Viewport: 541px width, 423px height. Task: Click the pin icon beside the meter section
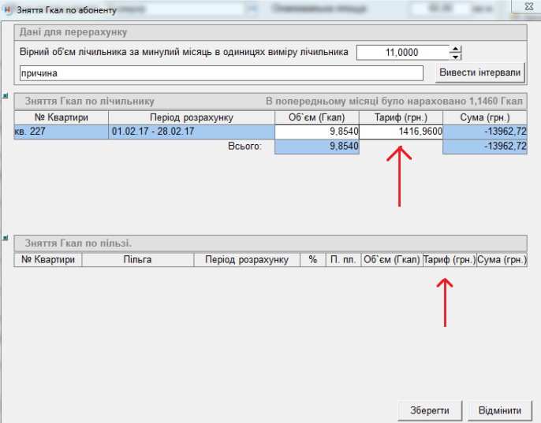pos(5,97)
